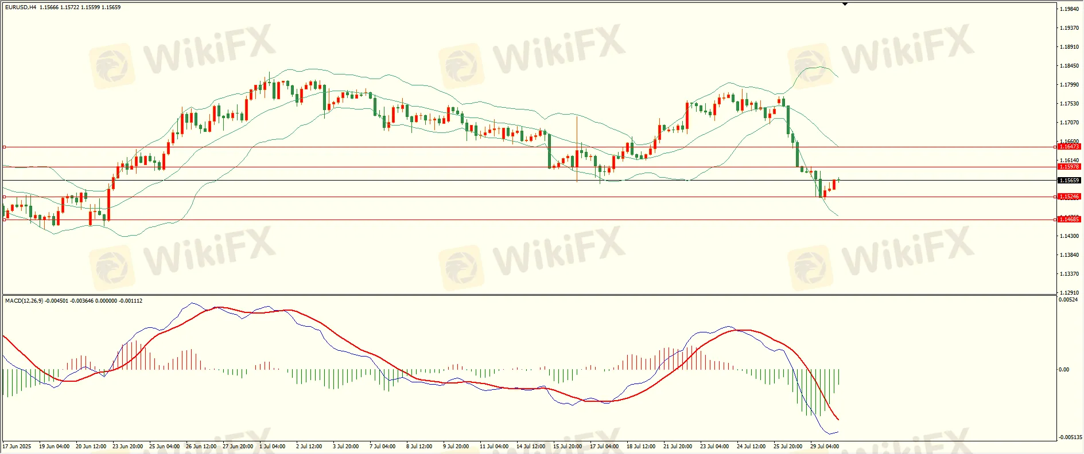Click the 1.17990 price scale value
This screenshot has width=1084, height=454.
coord(1069,85)
